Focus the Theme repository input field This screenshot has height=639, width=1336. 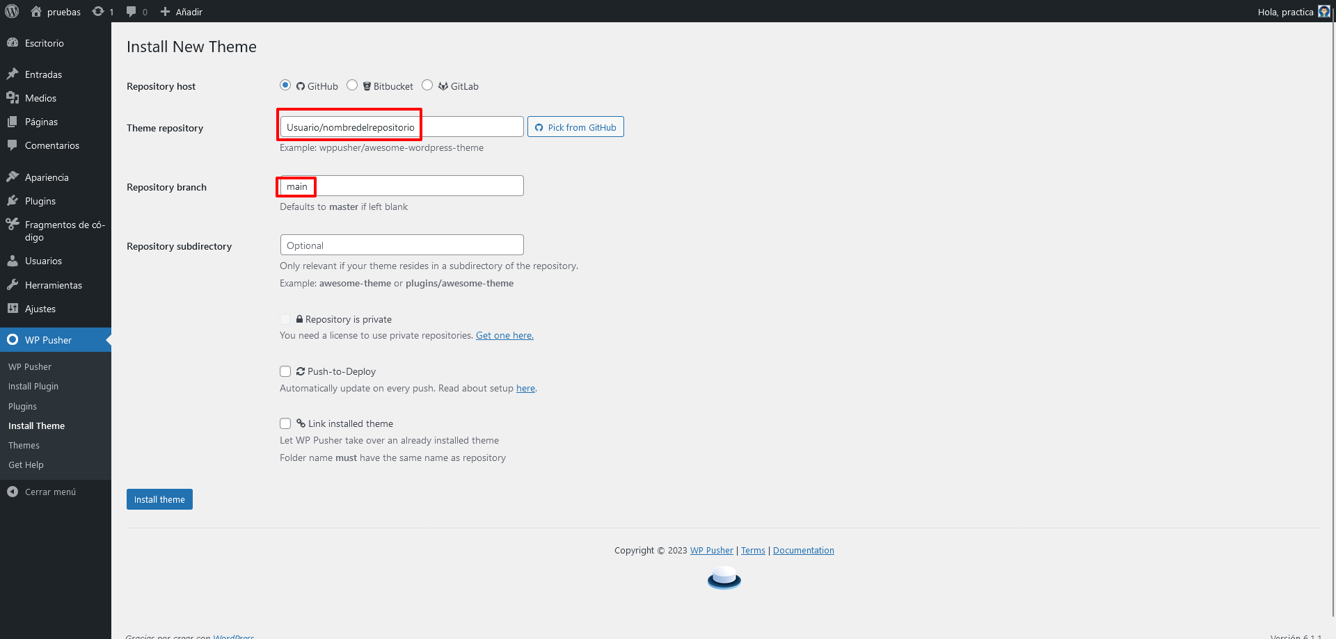point(401,127)
